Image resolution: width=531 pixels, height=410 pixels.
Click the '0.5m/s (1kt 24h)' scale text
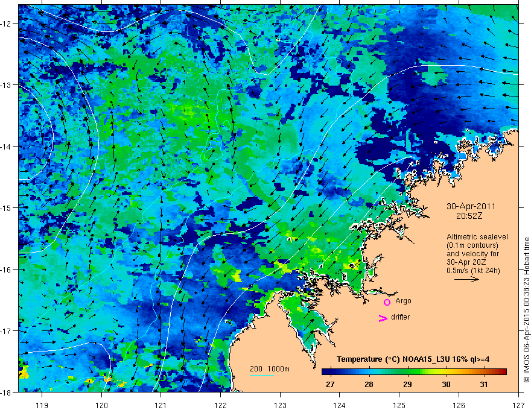click(x=473, y=271)
